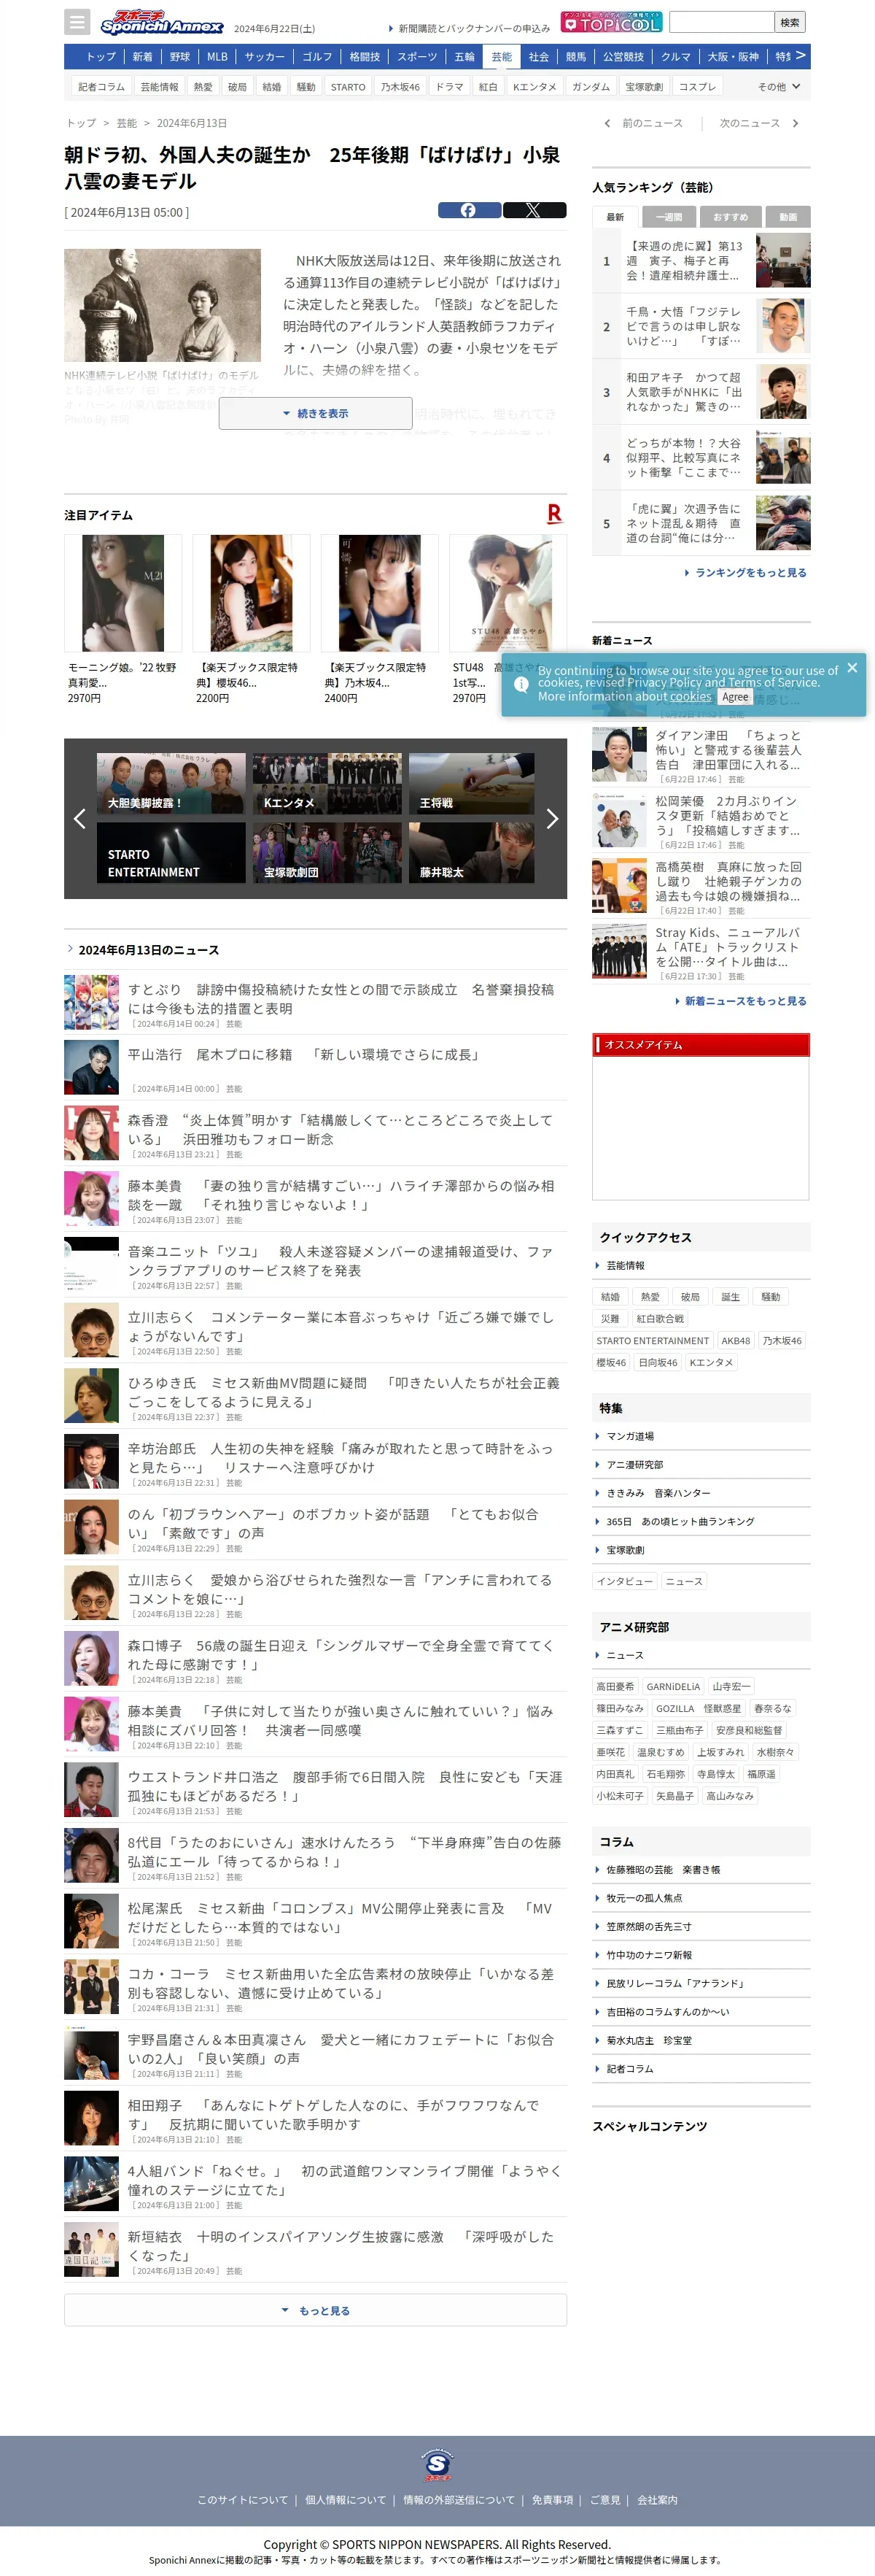
Task: Open 宝塚歌劇団 carousel thumbnail
Action: click(327, 852)
